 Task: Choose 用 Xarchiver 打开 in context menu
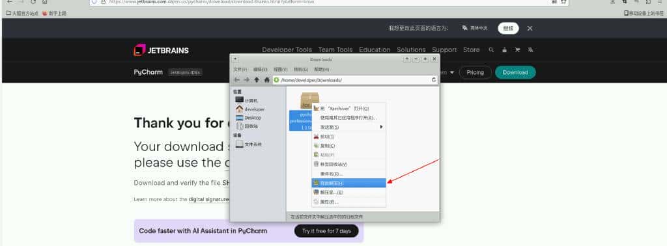coord(349,108)
